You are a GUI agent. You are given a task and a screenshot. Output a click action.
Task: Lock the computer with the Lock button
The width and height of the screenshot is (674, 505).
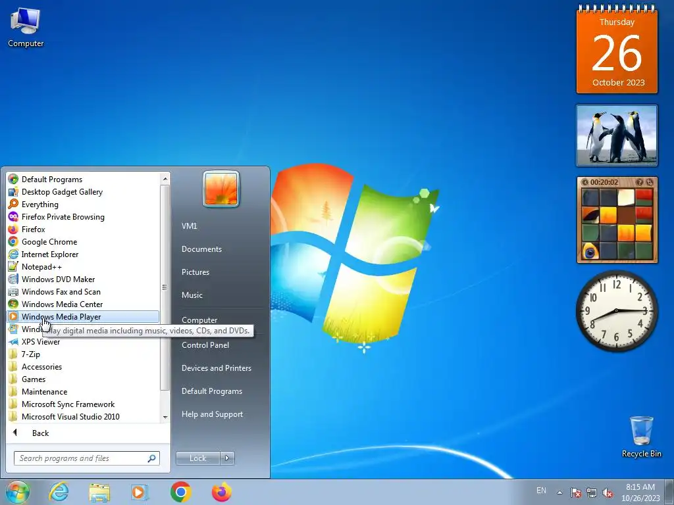[x=197, y=458]
